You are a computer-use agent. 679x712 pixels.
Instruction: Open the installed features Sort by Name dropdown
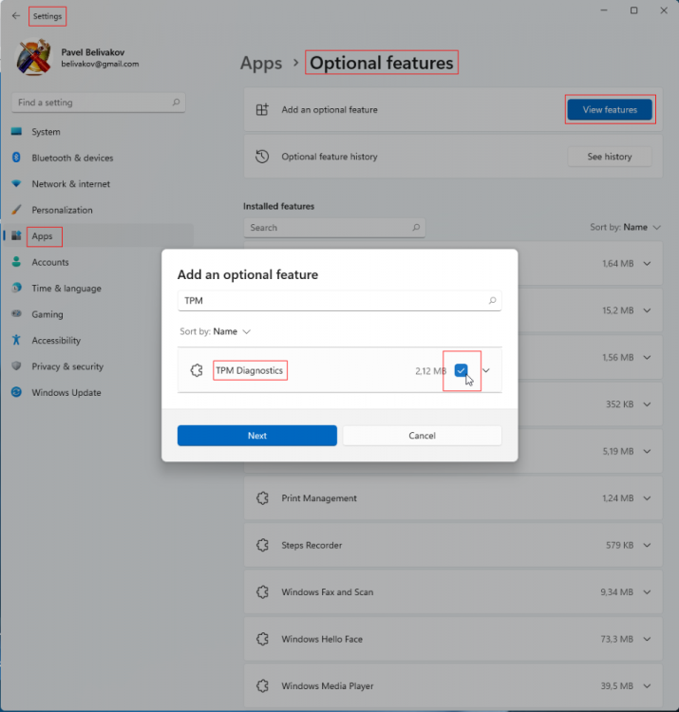pos(625,227)
